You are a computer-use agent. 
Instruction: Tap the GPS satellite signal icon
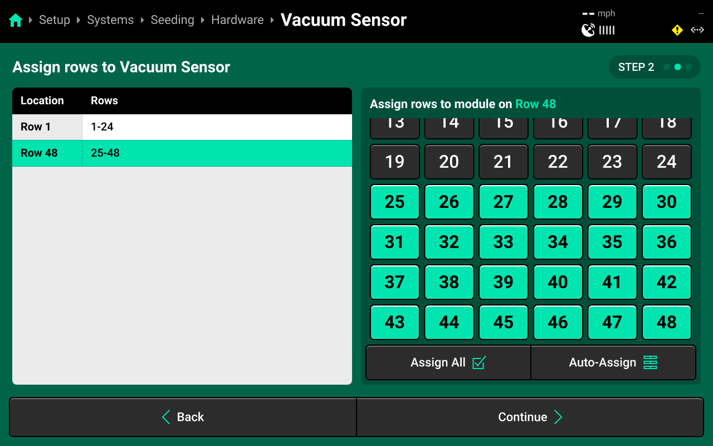(x=588, y=30)
